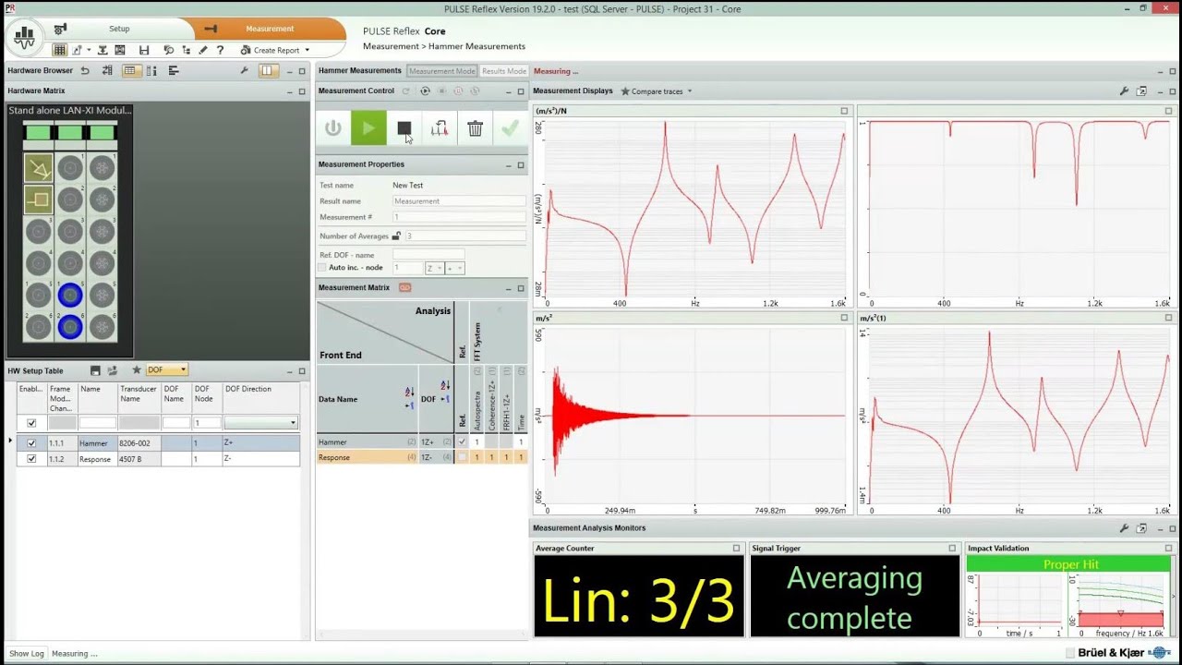Maximize the Signal Trigger monitor

click(952, 548)
